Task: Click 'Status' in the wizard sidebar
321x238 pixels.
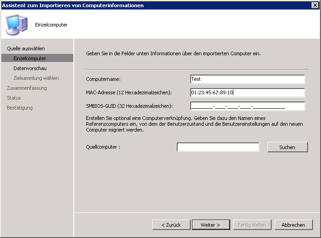Action: [14, 98]
